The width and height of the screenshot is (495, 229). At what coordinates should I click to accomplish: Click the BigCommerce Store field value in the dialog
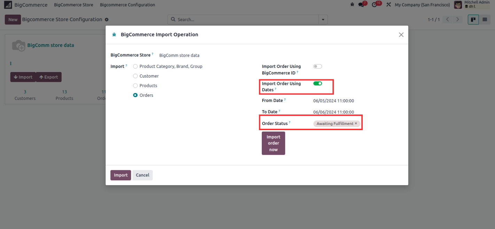[179, 55]
